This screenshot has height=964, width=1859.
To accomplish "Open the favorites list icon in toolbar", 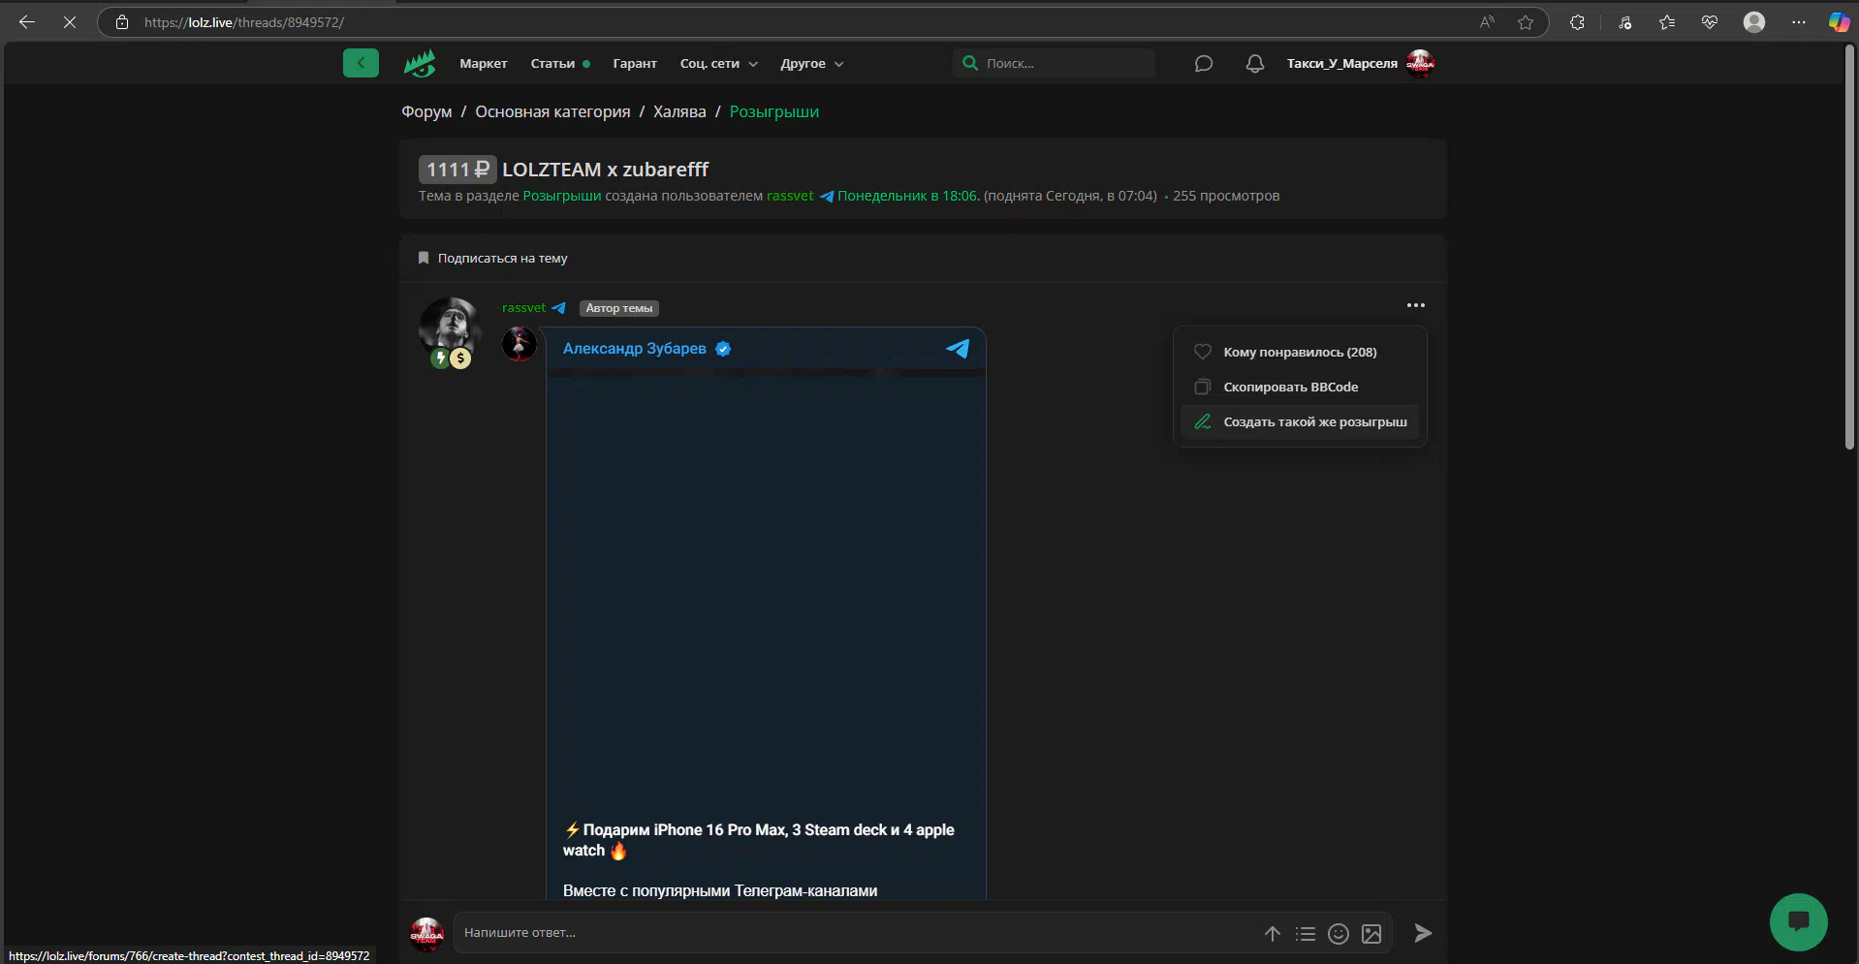I will tap(1667, 22).
